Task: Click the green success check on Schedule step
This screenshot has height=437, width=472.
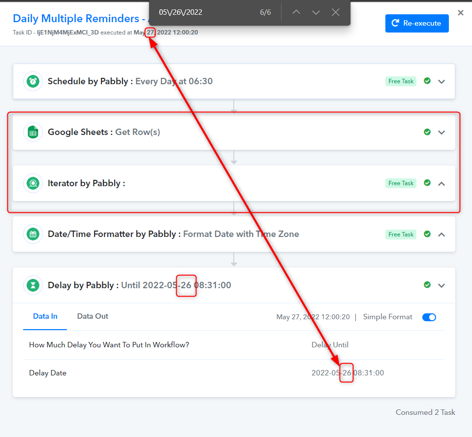Action: click(x=427, y=81)
